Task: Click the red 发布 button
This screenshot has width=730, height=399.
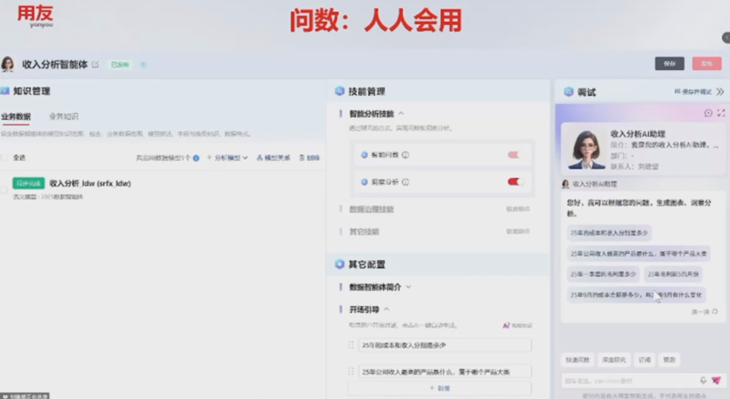Action: coord(706,64)
